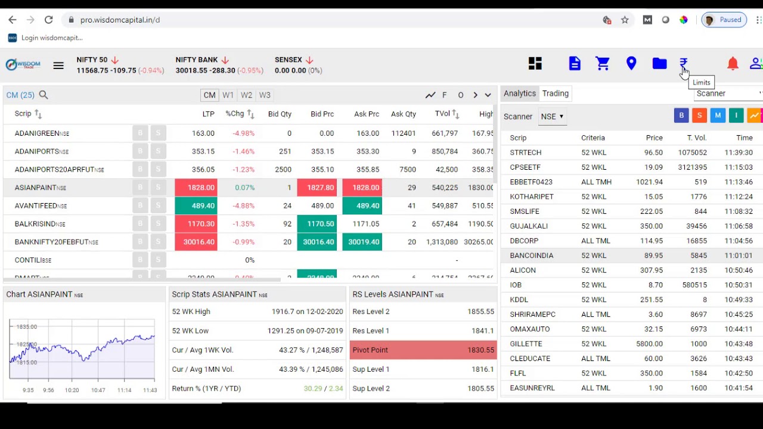Click the orange S scanner button
The height and width of the screenshot is (429, 763).
(699, 116)
